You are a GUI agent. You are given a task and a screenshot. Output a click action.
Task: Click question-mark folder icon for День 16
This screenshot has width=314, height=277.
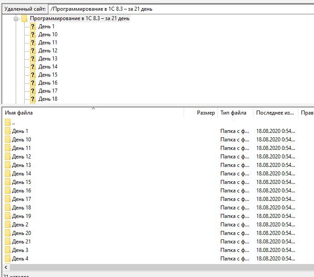click(x=33, y=83)
